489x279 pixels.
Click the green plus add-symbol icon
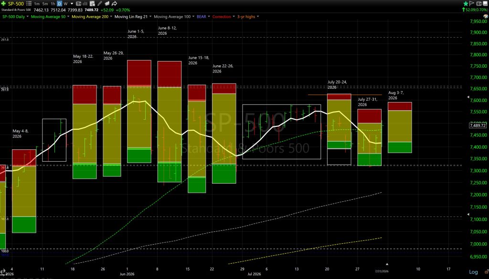(3, 4)
